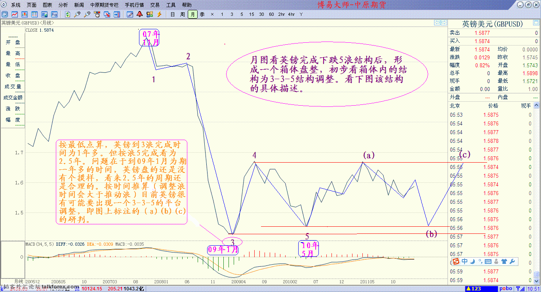Open the candlestick chart toolbar icon
The image size is (541, 292).
[x=25, y=14]
